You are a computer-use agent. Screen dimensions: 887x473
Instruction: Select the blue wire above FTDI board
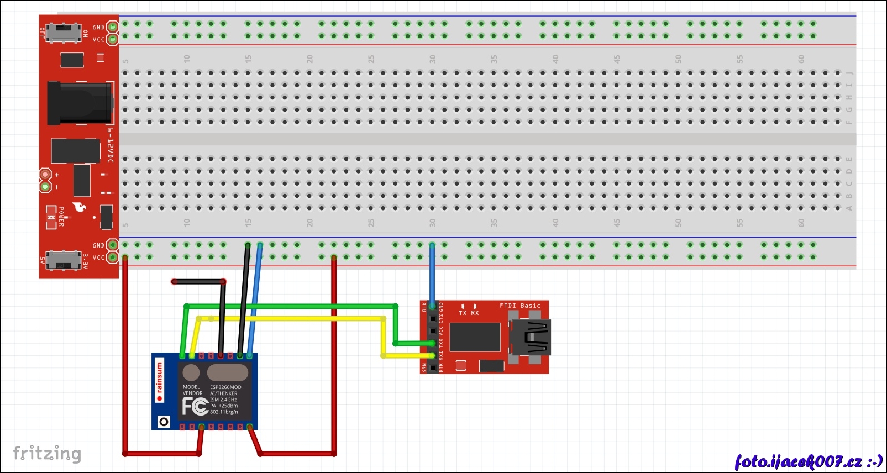click(x=432, y=274)
